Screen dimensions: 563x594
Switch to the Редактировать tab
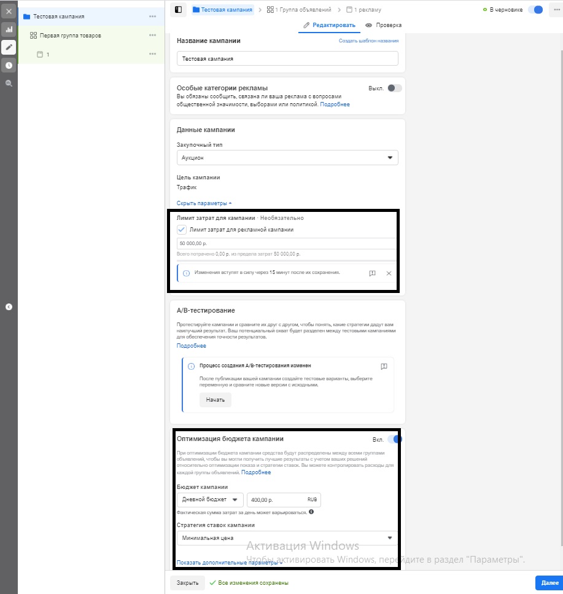pyautogui.click(x=330, y=25)
